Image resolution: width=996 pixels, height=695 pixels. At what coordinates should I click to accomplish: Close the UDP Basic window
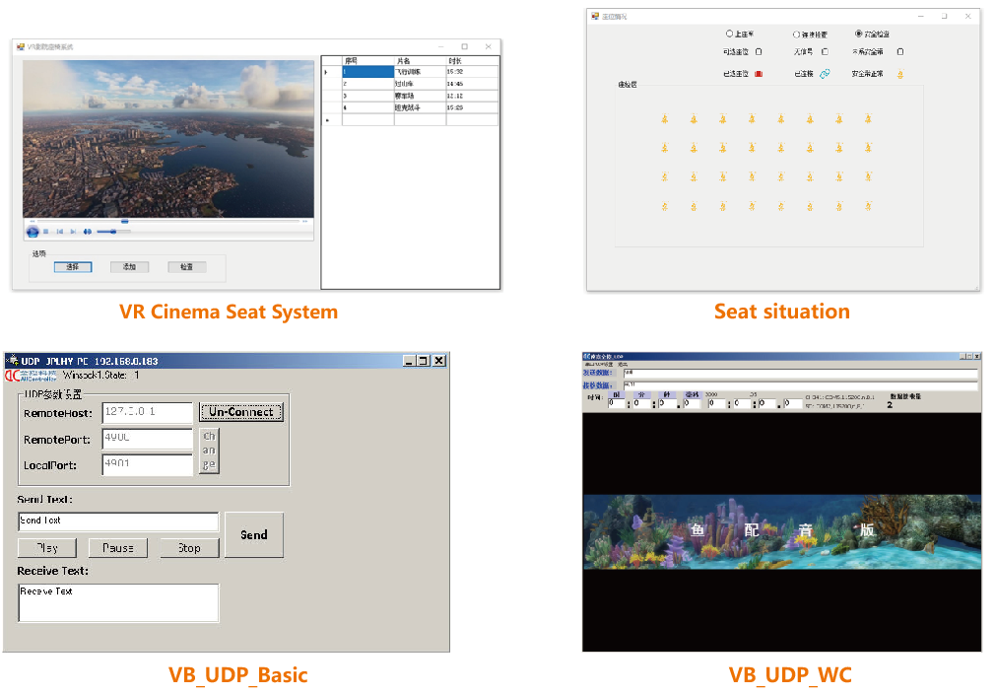tap(439, 361)
